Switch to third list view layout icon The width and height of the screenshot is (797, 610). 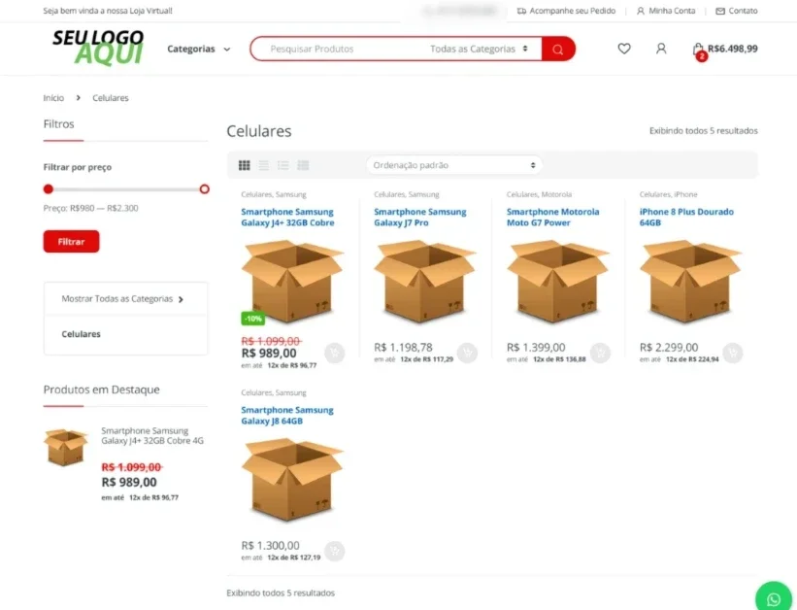(x=283, y=165)
